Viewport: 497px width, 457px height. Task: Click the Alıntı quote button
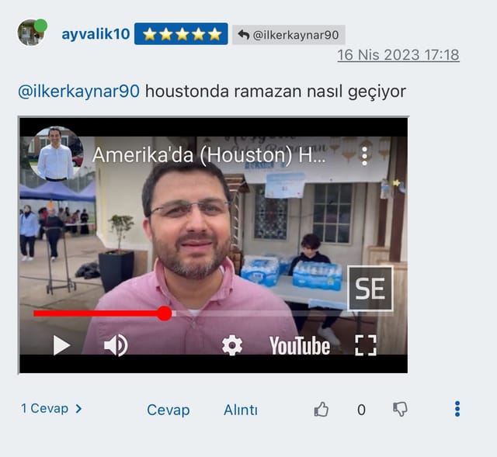(x=241, y=410)
